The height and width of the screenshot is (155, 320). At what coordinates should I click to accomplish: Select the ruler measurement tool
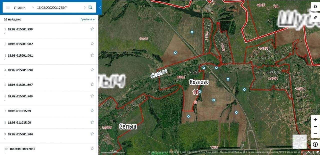(x=315, y=18)
